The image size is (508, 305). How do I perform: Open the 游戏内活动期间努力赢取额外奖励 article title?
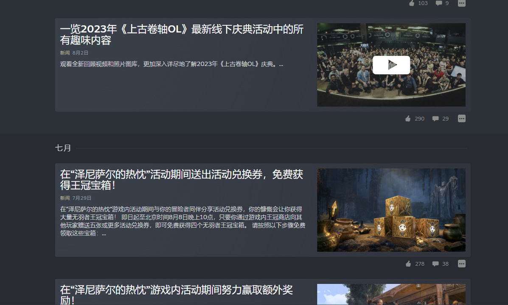(x=177, y=295)
